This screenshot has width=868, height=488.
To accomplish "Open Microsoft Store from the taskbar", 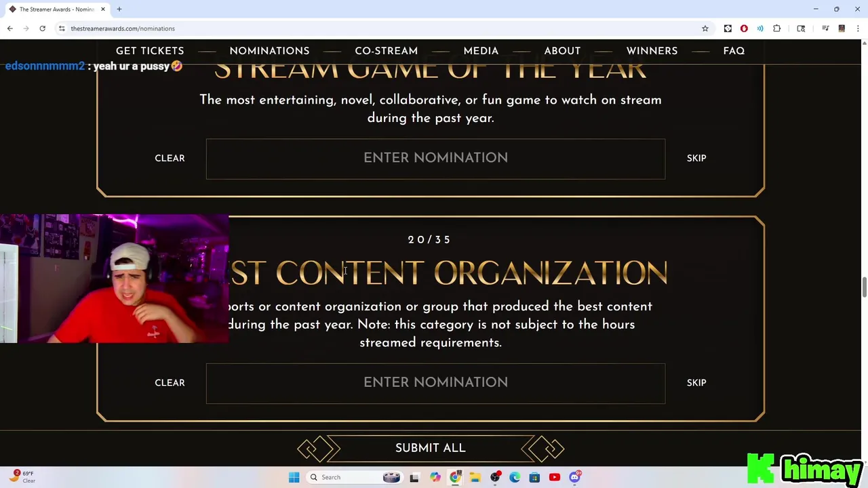I will [534, 477].
